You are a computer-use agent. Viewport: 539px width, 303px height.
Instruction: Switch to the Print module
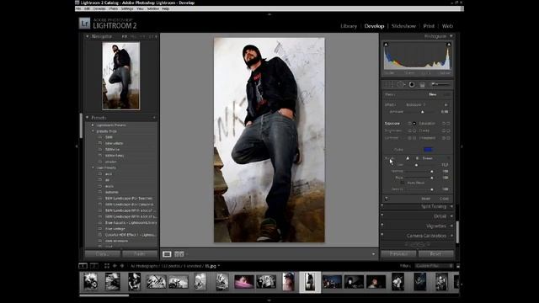click(429, 26)
